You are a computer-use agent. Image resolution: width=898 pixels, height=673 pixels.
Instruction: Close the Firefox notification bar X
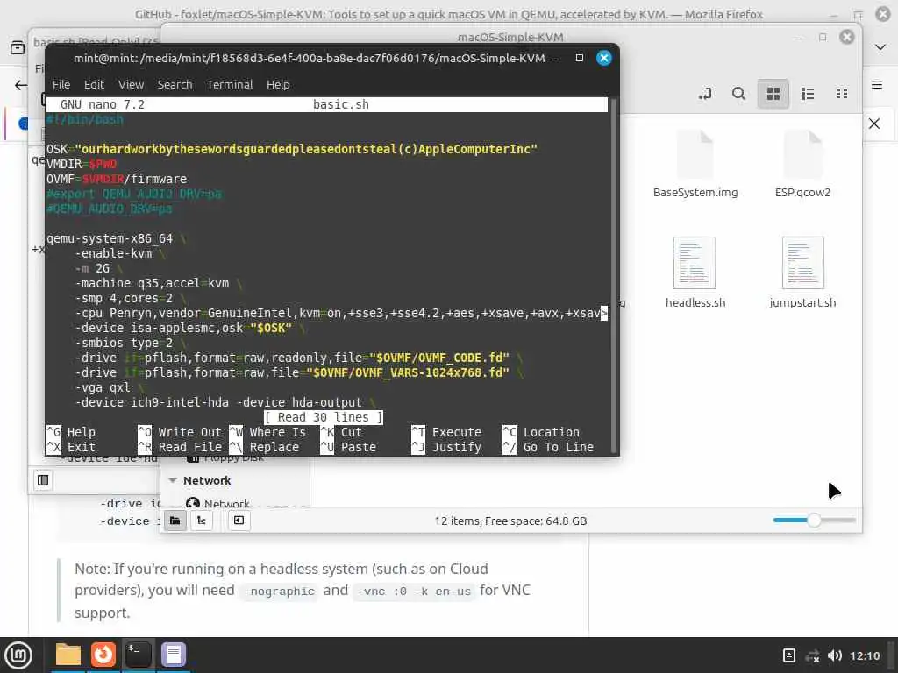874,124
